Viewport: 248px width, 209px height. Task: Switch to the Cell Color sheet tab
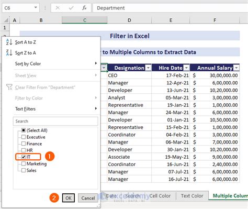[x=160, y=196]
